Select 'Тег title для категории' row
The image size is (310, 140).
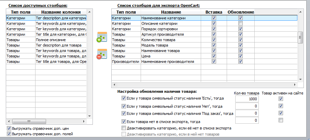[x=46, y=34]
